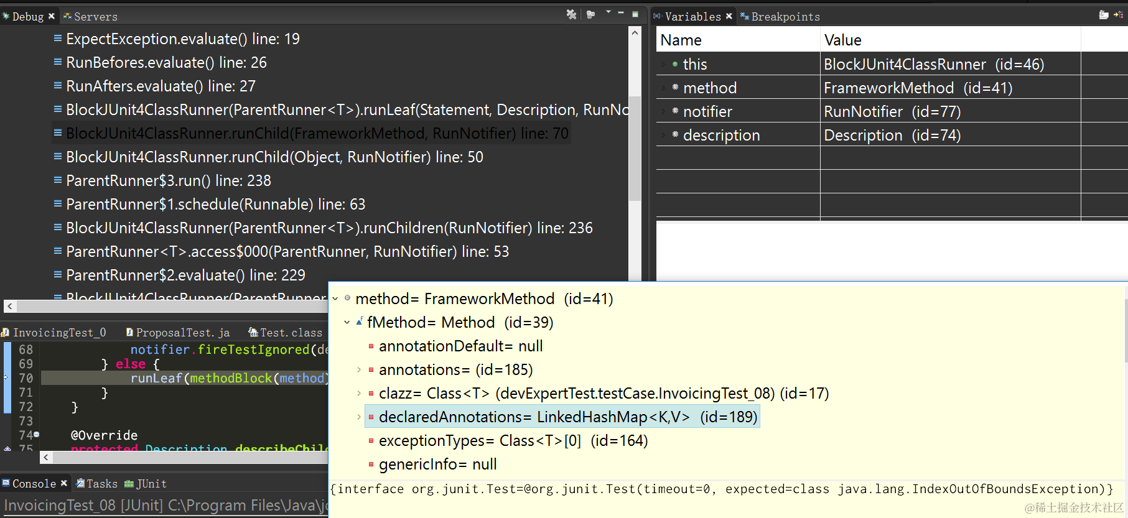Expand the declaredAnnotations= LinkedHashMap node
This screenshot has height=518, width=1128.
(x=359, y=417)
